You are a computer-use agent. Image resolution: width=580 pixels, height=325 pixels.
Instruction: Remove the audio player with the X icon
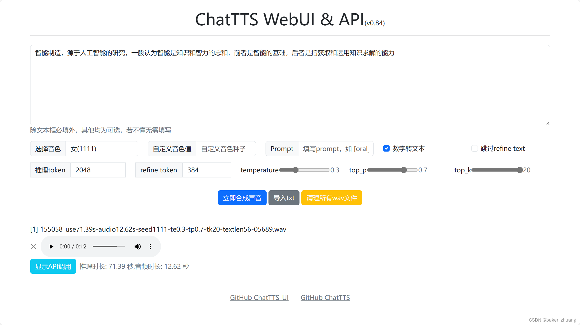[x=33, y=246]
